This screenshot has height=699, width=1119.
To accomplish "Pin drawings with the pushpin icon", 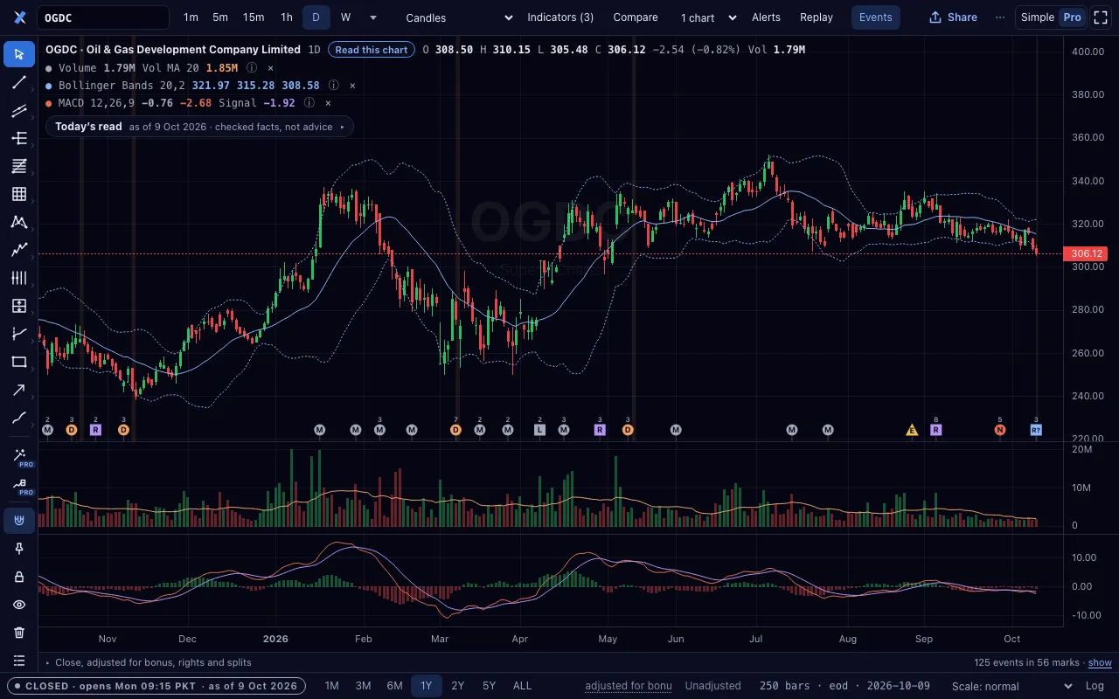I will pos(19,549).
